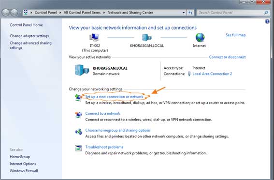Viewport: 274px width, 180px height.
Task: Click Network and Sharing Center breadcrumb
Action: pyautogui.click(x=130, y=13)
